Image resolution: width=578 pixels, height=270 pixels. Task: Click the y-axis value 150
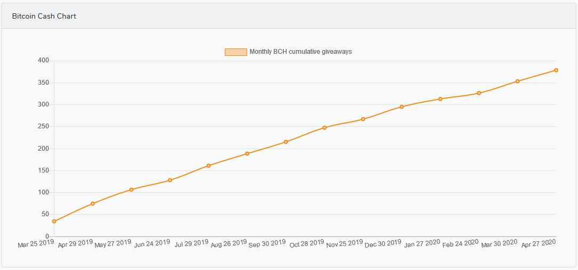click(44, 170)
